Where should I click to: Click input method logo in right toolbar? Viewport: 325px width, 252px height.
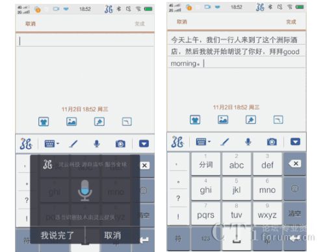pos(177,142)
